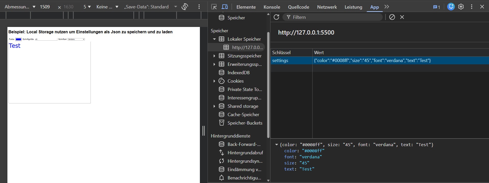Open the blue Farbe color picker
The height and width of the screenshot is (183, 489).
(18, 39)
